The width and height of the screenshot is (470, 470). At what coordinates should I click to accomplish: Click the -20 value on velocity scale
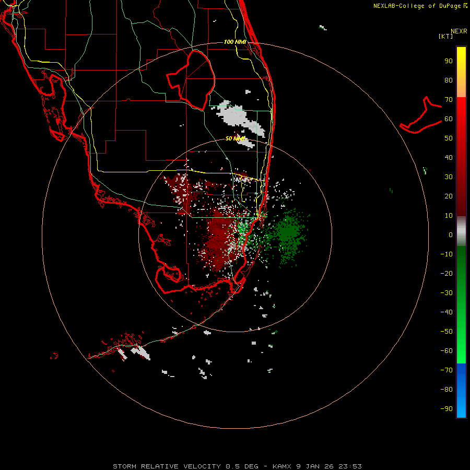pyautogui.click(x=446, y=273)
